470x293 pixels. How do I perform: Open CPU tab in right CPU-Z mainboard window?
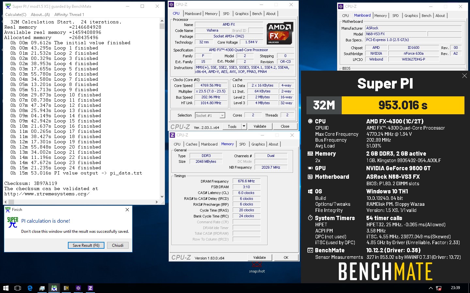point(346,16)
